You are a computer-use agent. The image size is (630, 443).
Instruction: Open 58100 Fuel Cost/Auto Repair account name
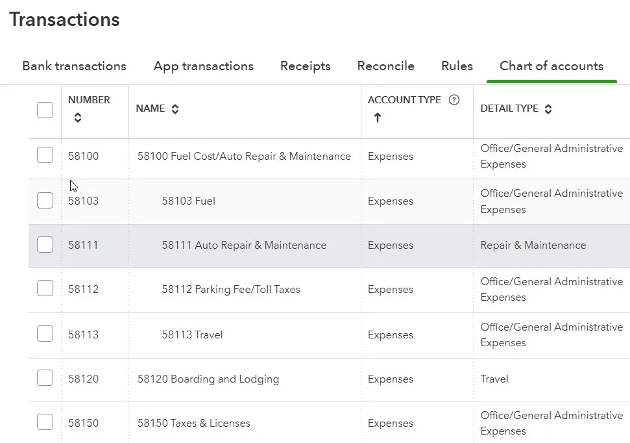pos(244,157)
